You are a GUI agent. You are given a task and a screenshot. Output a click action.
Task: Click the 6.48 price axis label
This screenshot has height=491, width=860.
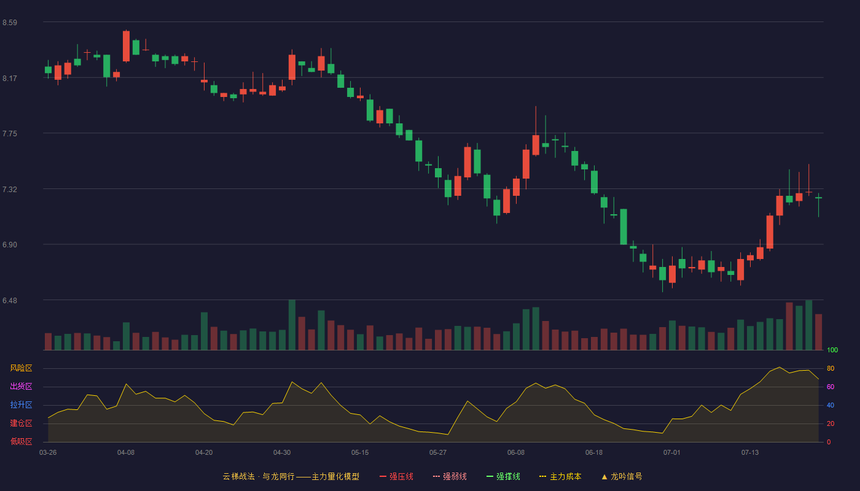coord(10,301)
